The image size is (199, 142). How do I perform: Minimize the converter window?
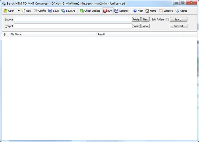[x=176, y=3]
